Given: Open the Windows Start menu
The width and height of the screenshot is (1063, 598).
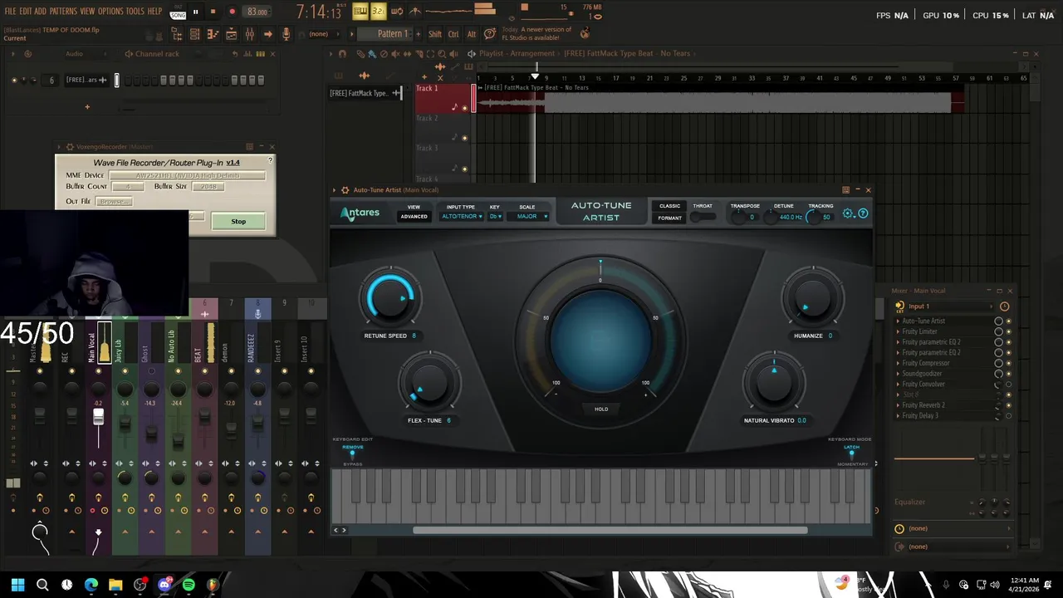Looking at the screenshot, I should click(x=18, y=585).
